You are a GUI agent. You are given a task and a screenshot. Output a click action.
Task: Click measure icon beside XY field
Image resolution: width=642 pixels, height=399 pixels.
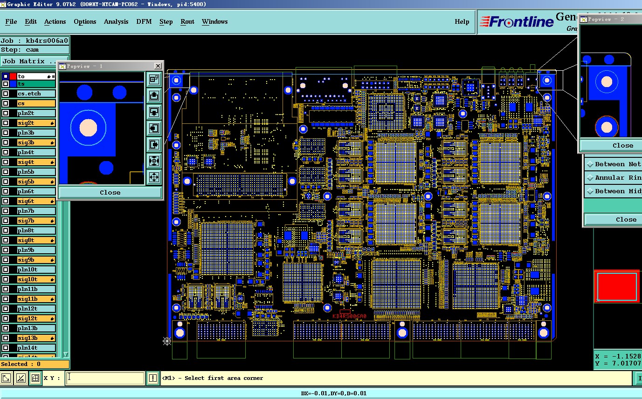pyautogui.click(x=21, y=378)
